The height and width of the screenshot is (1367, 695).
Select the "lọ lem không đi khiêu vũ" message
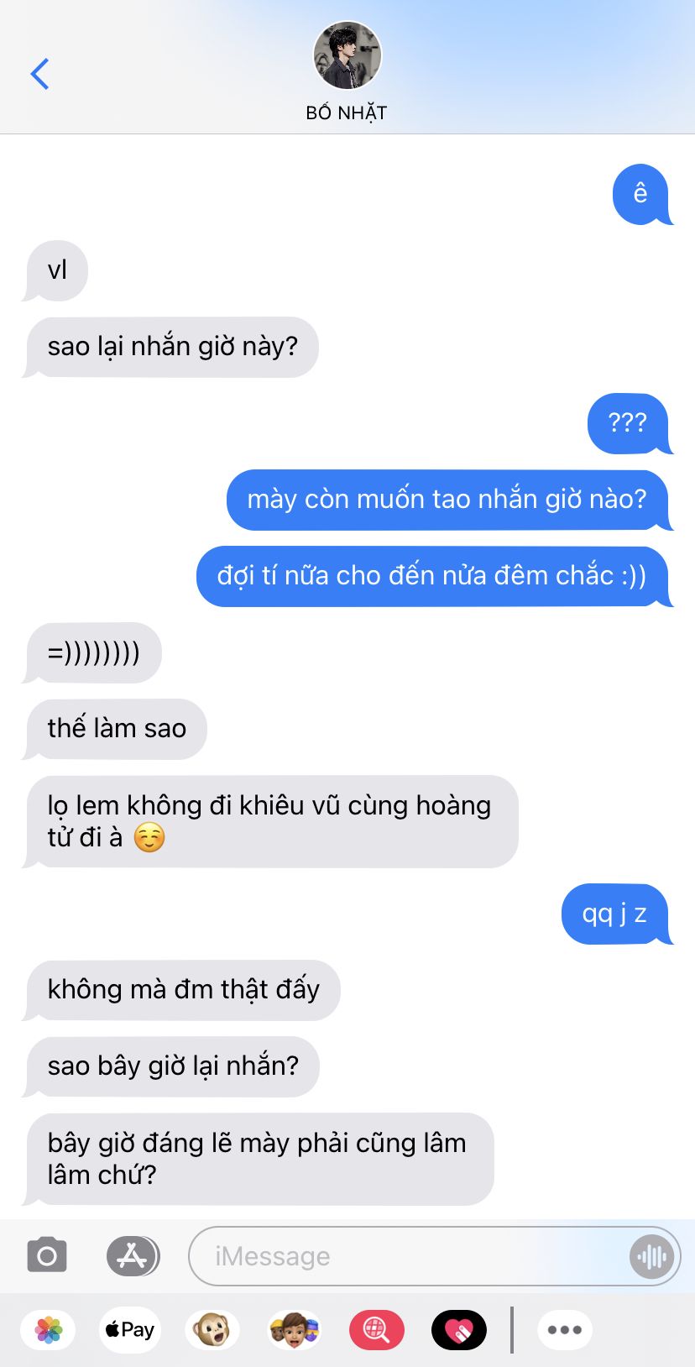point(270,821)
